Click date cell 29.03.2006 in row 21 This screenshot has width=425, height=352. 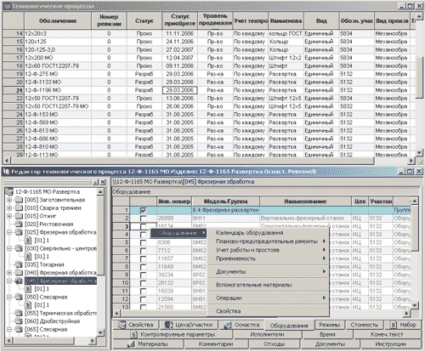coord(180,90)
